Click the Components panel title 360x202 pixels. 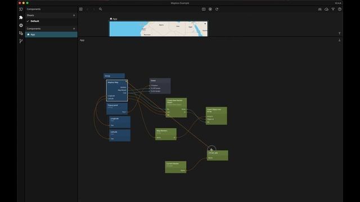[x=34, y=9]
